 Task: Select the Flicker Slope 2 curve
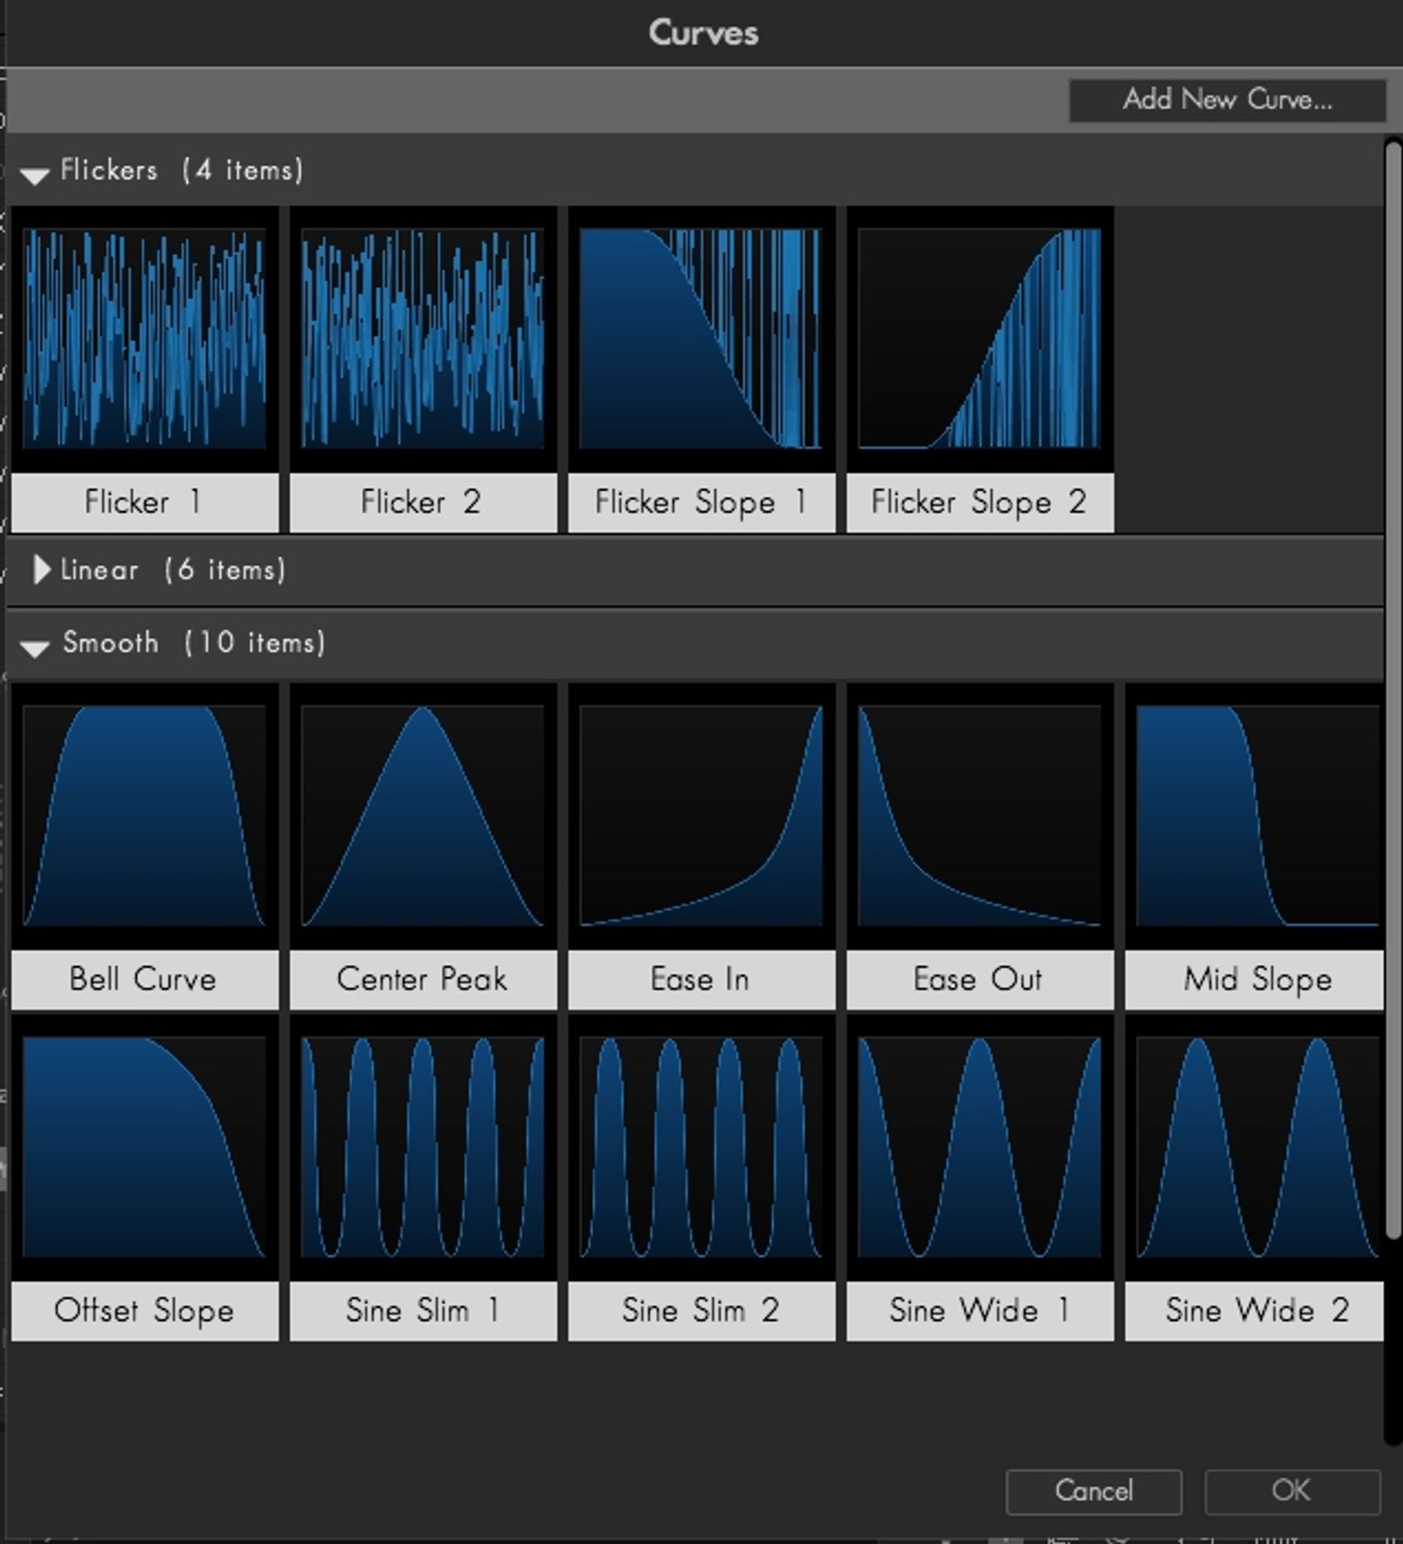click(980, 339)
